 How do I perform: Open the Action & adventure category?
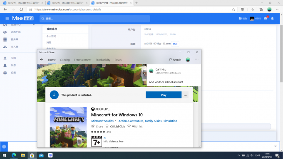pyautogui.click(x=131, y=121)
